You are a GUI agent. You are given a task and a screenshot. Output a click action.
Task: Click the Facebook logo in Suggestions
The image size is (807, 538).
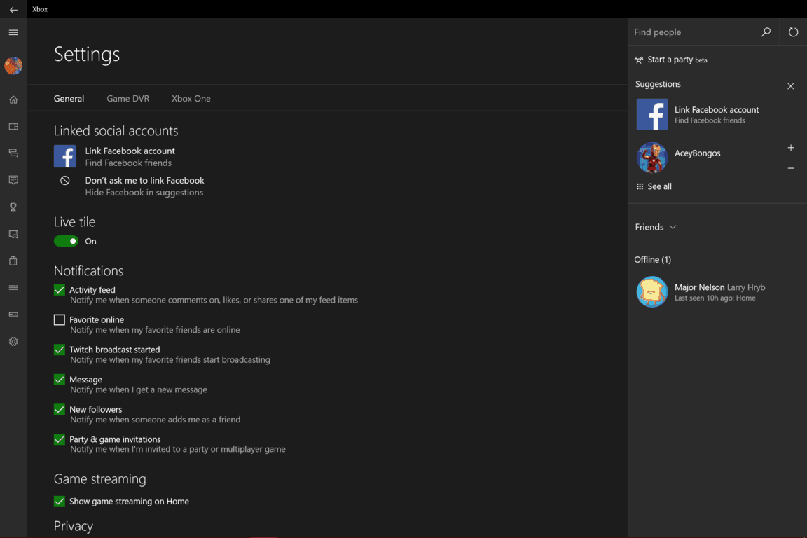652,114
